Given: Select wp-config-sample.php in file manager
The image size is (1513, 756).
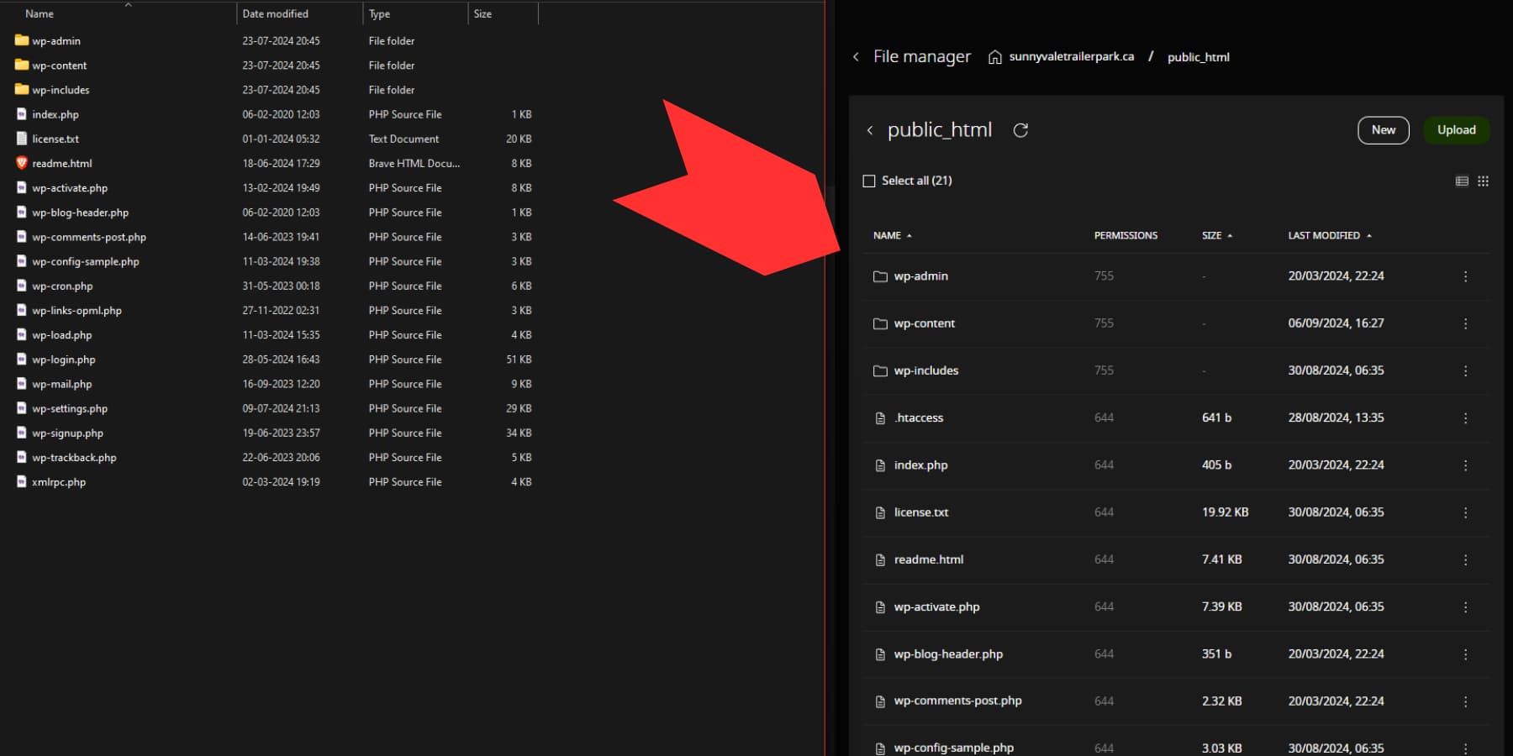Looking at the screenshot, I should click(x=954, y=748).
